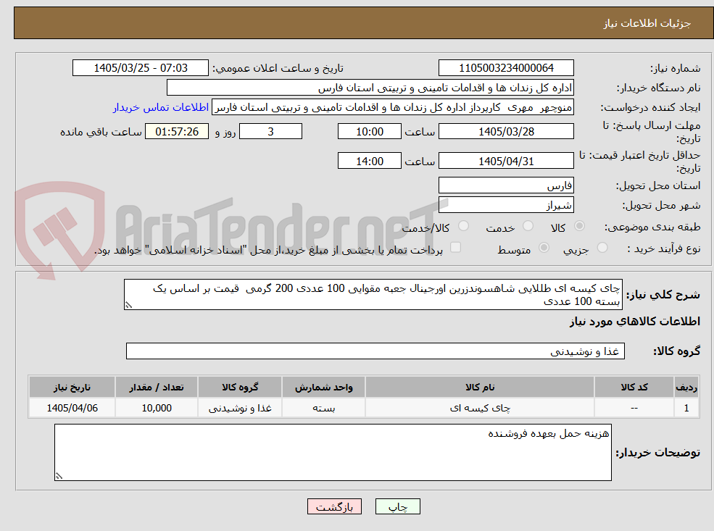Click the چاپ (print) button
The height and width of the screenshot is (531, 714).
coord(397,506)
